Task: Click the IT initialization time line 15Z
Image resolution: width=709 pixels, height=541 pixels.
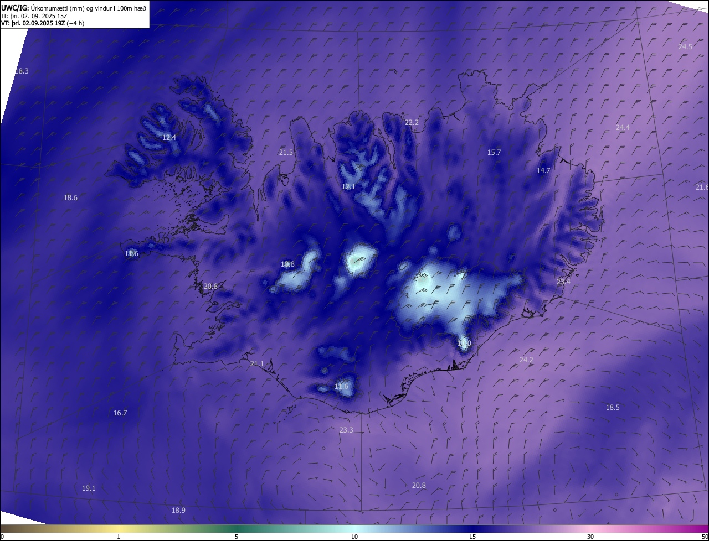Action: click(x=34, y=16)
